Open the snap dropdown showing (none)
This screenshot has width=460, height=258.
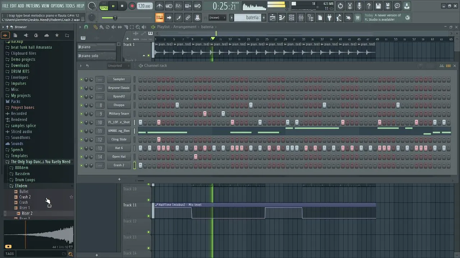click(x=217, y=18)
